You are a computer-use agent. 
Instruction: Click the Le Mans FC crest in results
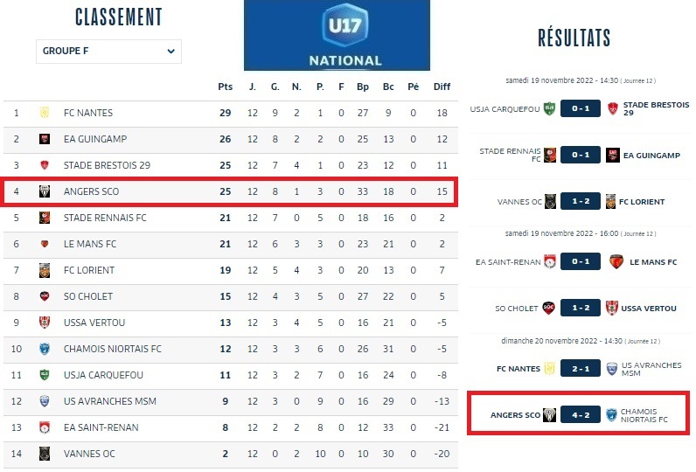(x=616, y=261)
